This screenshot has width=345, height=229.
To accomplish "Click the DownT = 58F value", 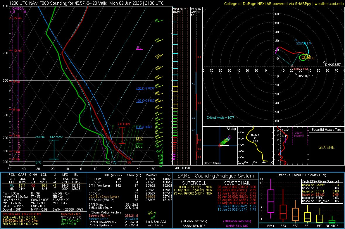I will click(x=12, y=209).
